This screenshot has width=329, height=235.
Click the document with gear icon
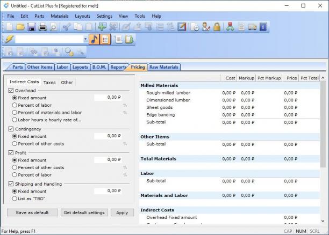pos(195,27)
